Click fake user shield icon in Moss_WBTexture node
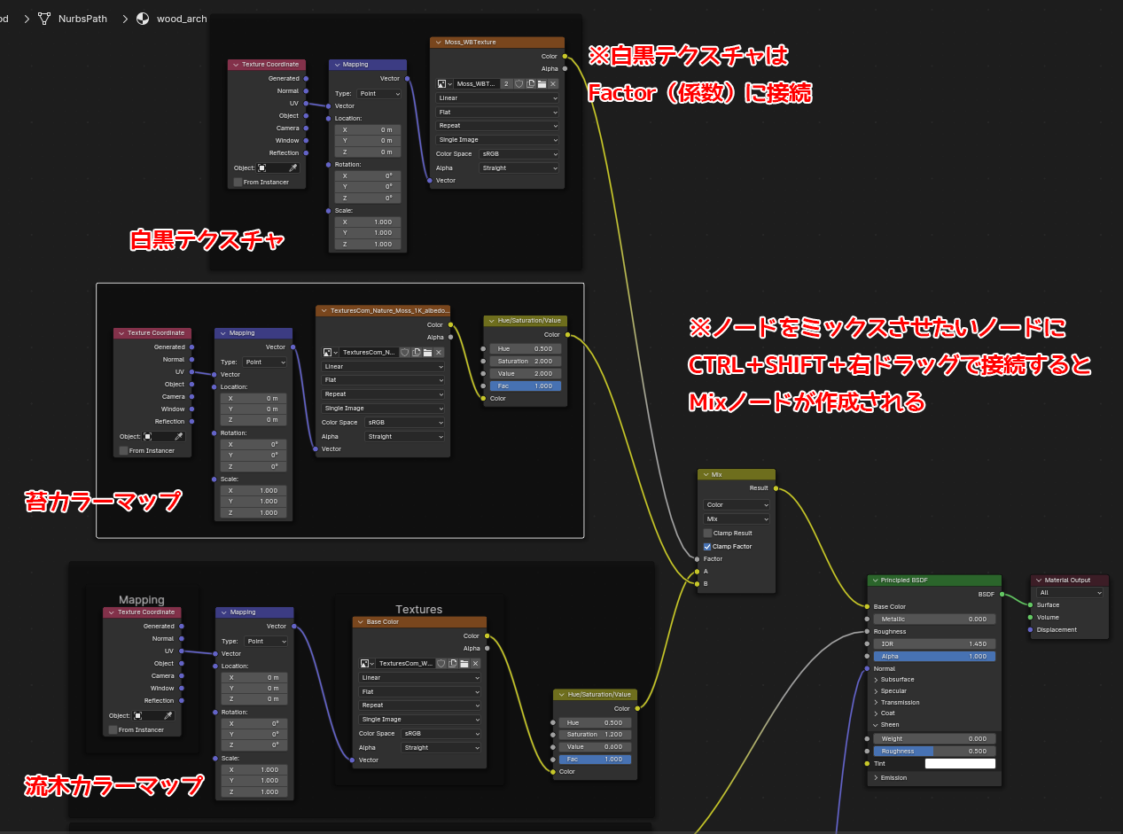 click(519, 83)
